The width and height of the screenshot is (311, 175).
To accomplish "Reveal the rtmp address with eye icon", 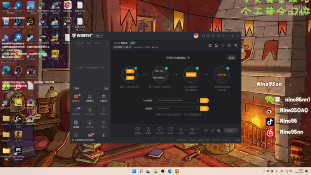I will point(197,100).
